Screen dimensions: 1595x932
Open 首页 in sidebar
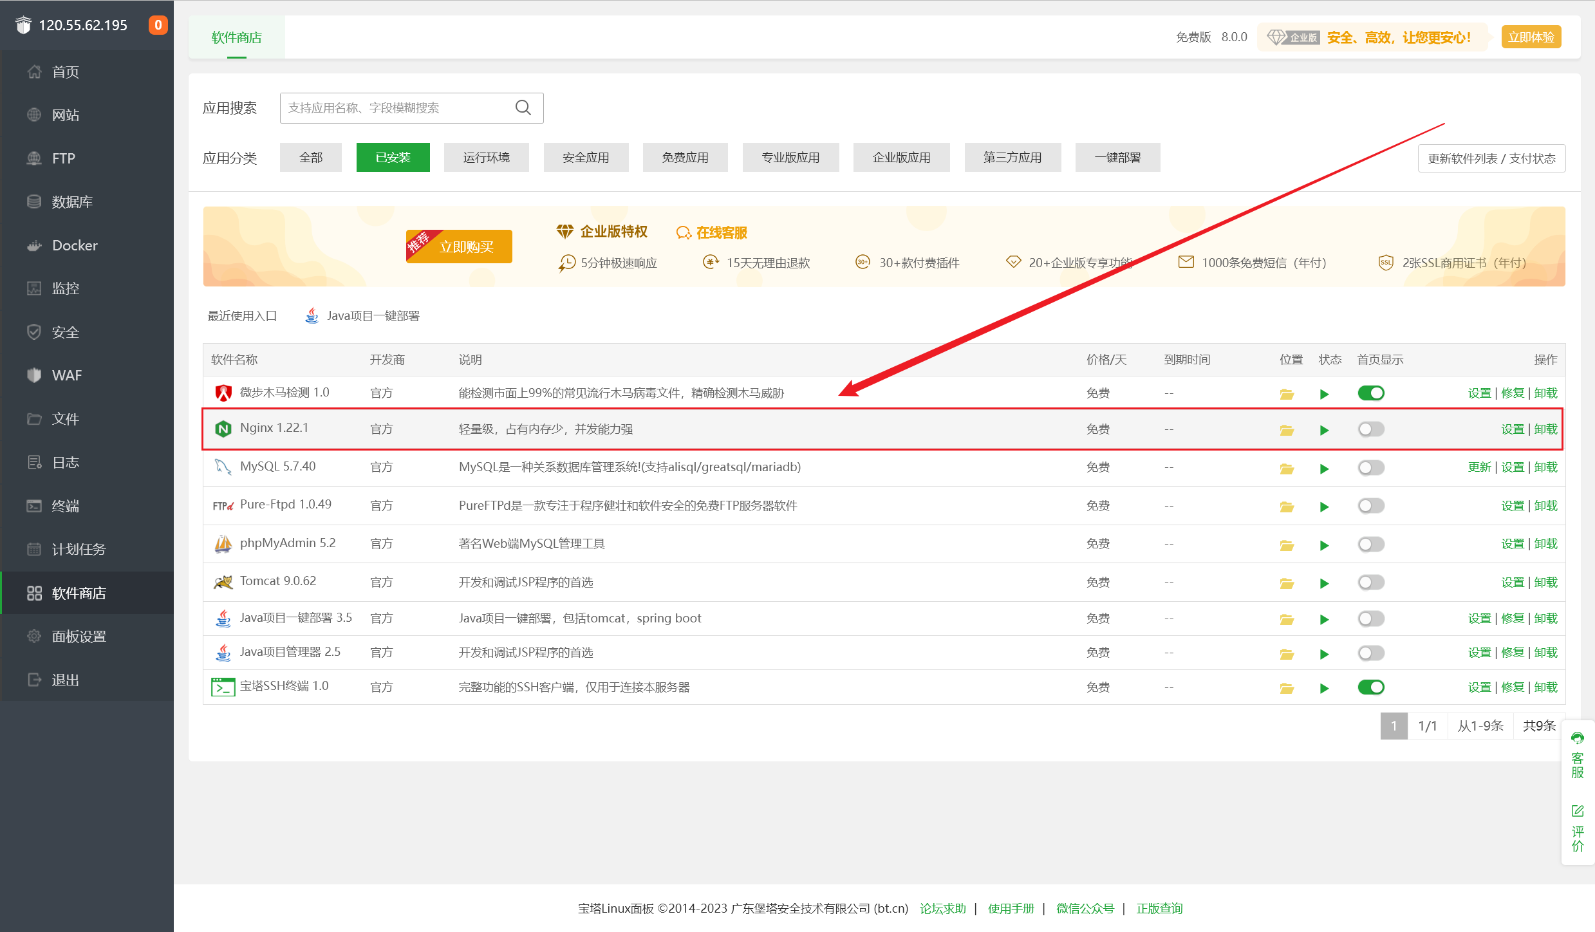(87, 72)
